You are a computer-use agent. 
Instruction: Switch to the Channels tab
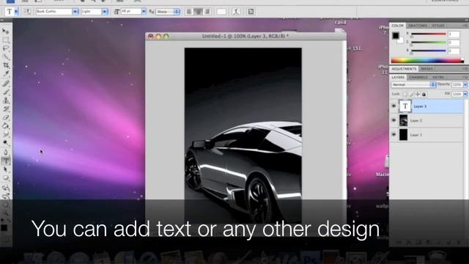[418, 77]
